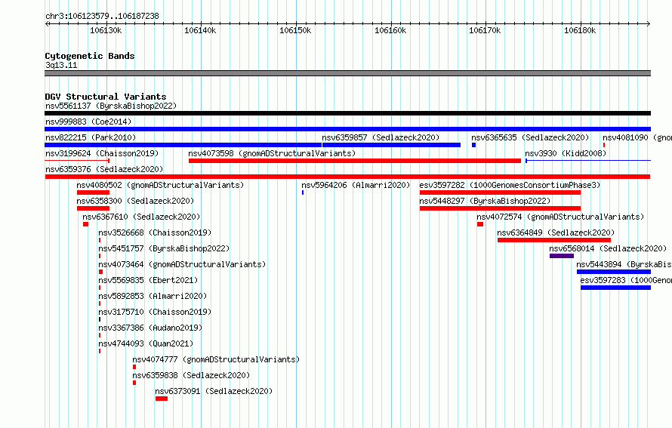Click the Cytogenetic Bands track title
The image size is (672, 428).
tap(90, 56)
